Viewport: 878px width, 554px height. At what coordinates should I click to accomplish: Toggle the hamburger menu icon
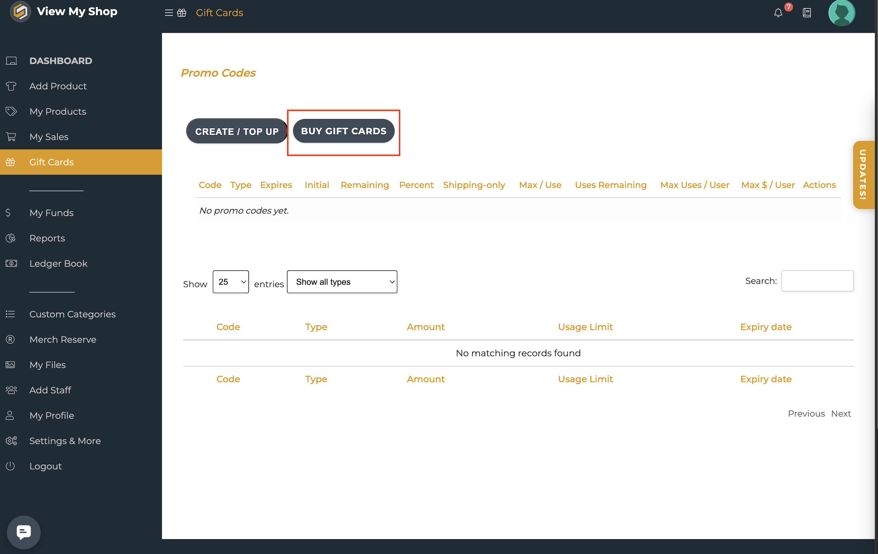(169, 13)
